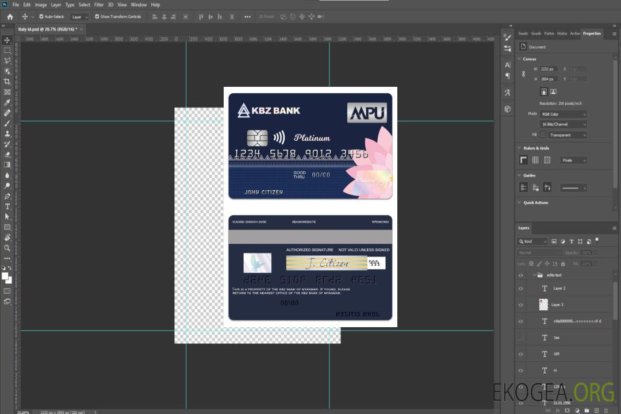621x414 pixels.
Task: Select the Rectangular Marquee tool
Action: click(x=7, y=51)
